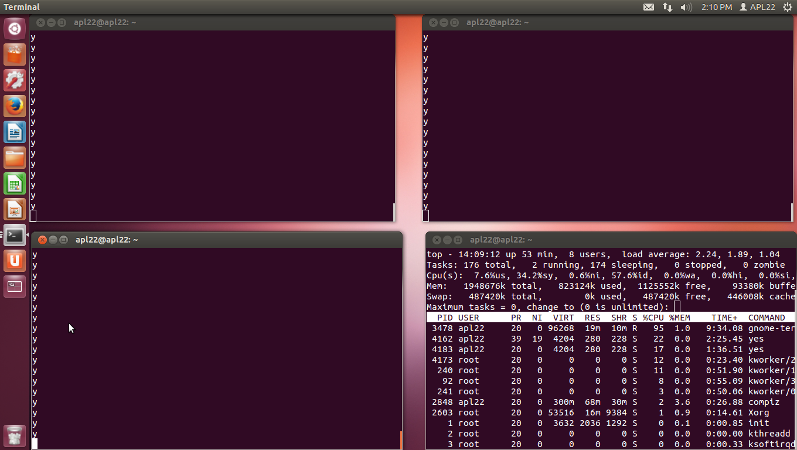797x450 pixels.
Task: Minimize the active bold-titled terminal window
Action: (x=53, y=240)
